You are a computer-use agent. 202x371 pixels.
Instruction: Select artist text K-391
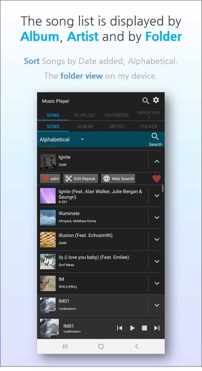point(63,202)
